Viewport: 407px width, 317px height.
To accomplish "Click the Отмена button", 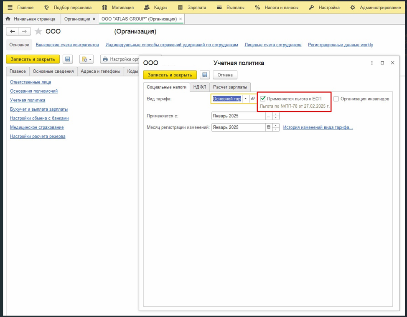I will (225, 75).
